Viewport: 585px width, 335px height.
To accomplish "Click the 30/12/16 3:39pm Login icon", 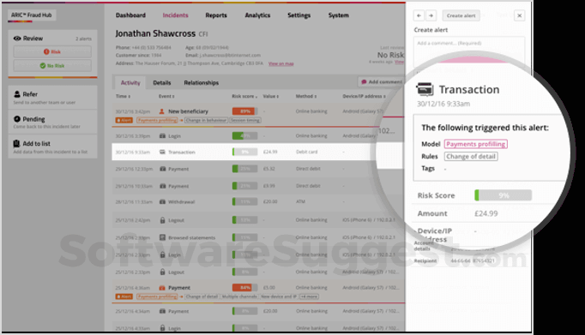I will [x=162, y=136].
